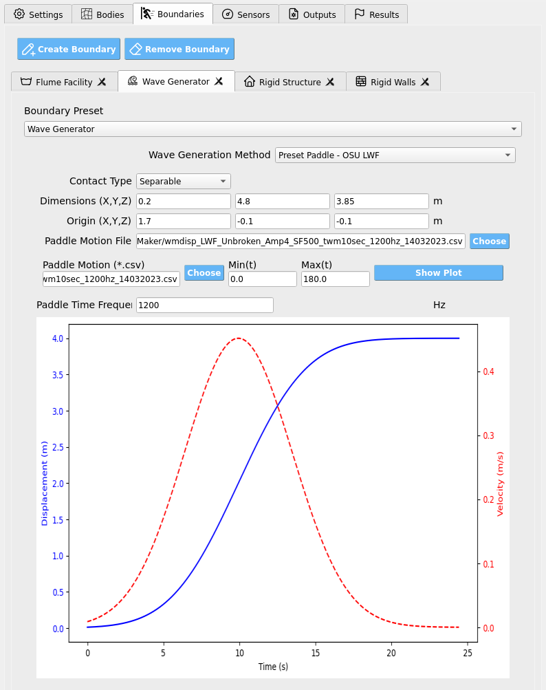Choose a Paddle Motion csv file
This screenshot has height=690, width=546.
[x=204, y=273]
